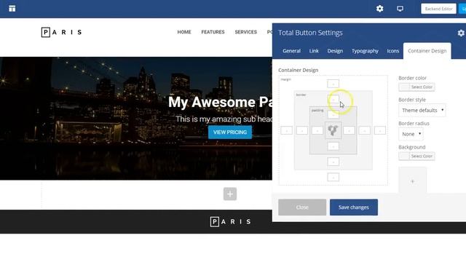Click the Close button
The image size is (466, 262).
(x=302, y=207)
